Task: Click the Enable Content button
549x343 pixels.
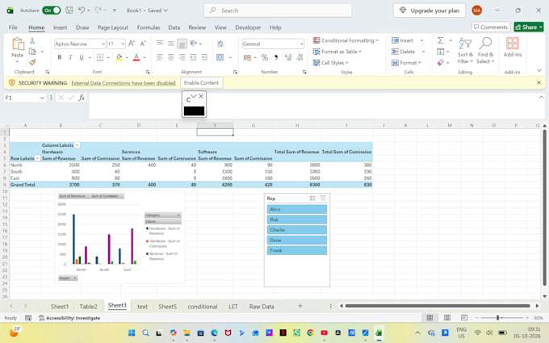Action: click(201, 83)
